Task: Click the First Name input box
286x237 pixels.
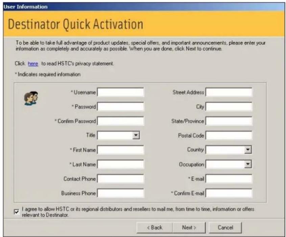Action: 121,150
